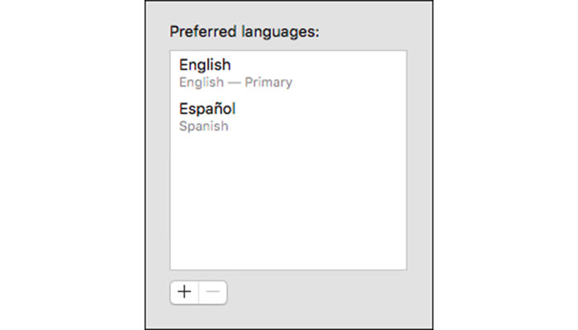Click the bold "English" title in the list
This screenshot has width=578, height=330.
tap(205, 65)
